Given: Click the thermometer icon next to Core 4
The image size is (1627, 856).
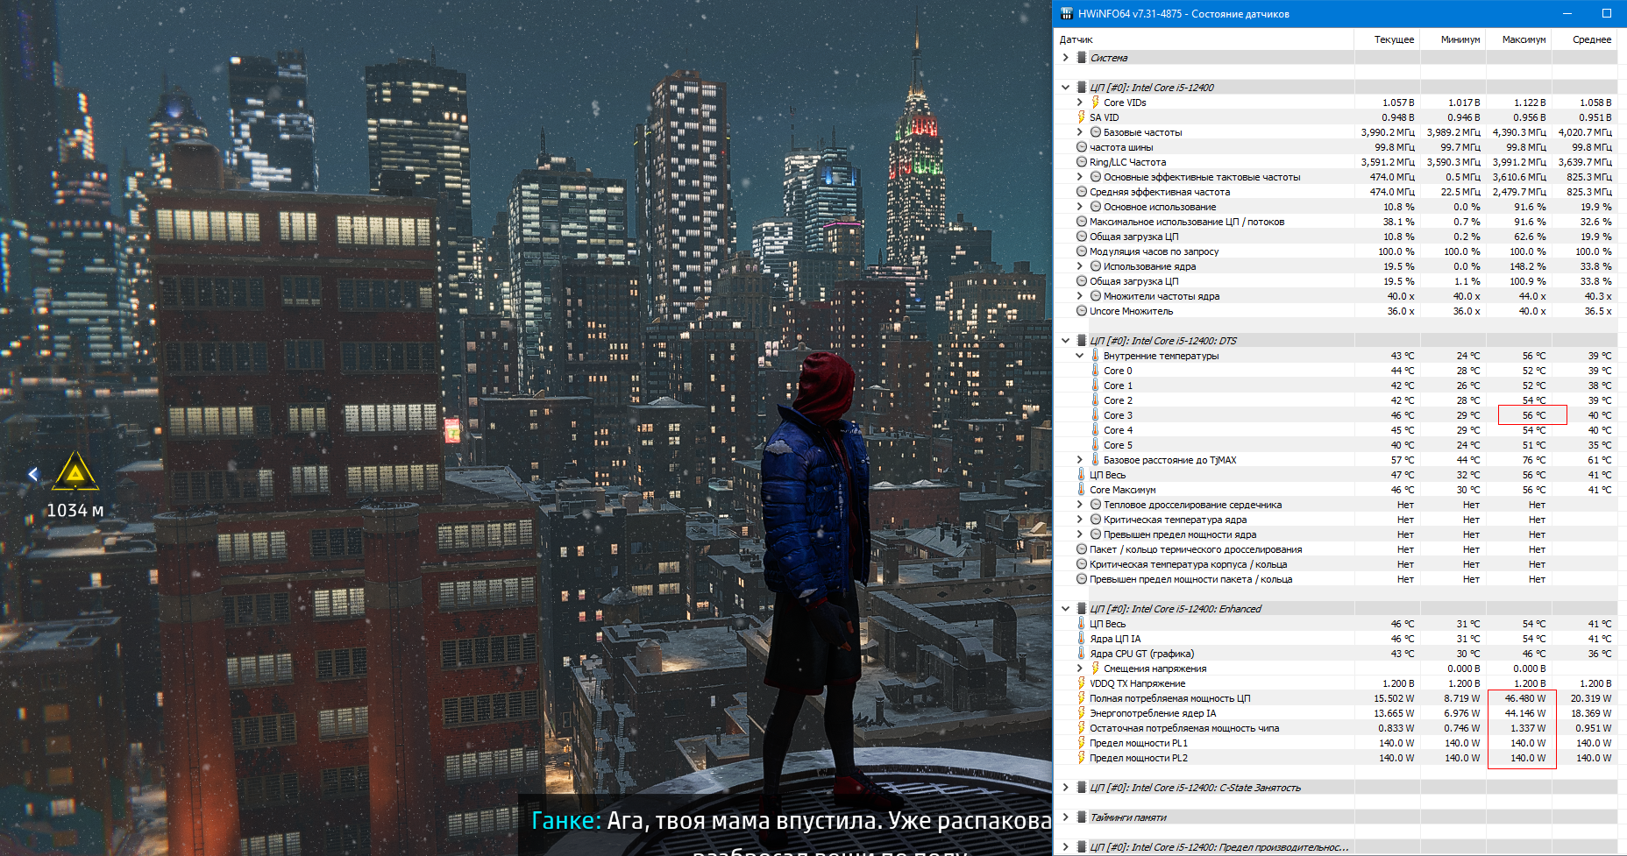Looking at the screenshot, I should coord(1095,430).
